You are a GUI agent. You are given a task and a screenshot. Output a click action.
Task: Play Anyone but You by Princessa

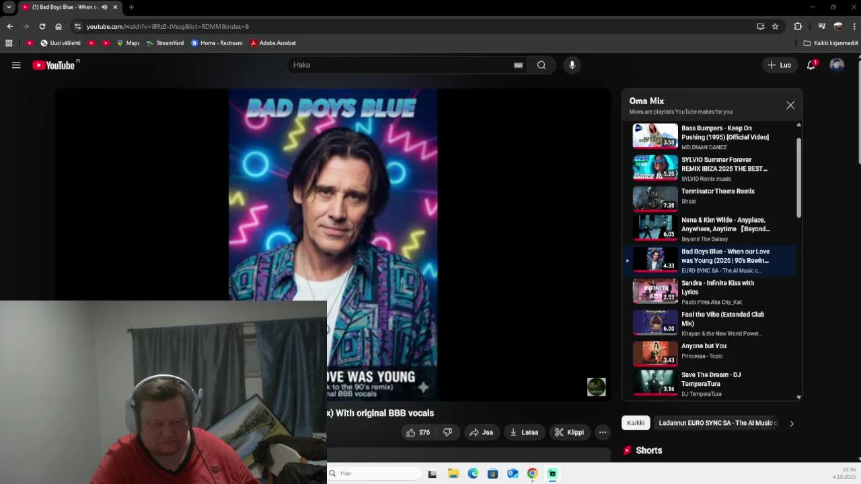pyautogui.click(x=713, y=352)
